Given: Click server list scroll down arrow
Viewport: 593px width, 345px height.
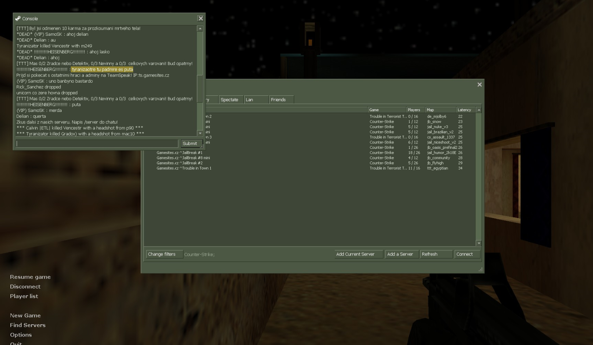Looking at the screenshot, I should [479, 243].
